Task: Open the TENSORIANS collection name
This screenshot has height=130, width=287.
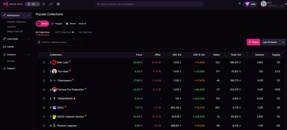Action: 65,98
